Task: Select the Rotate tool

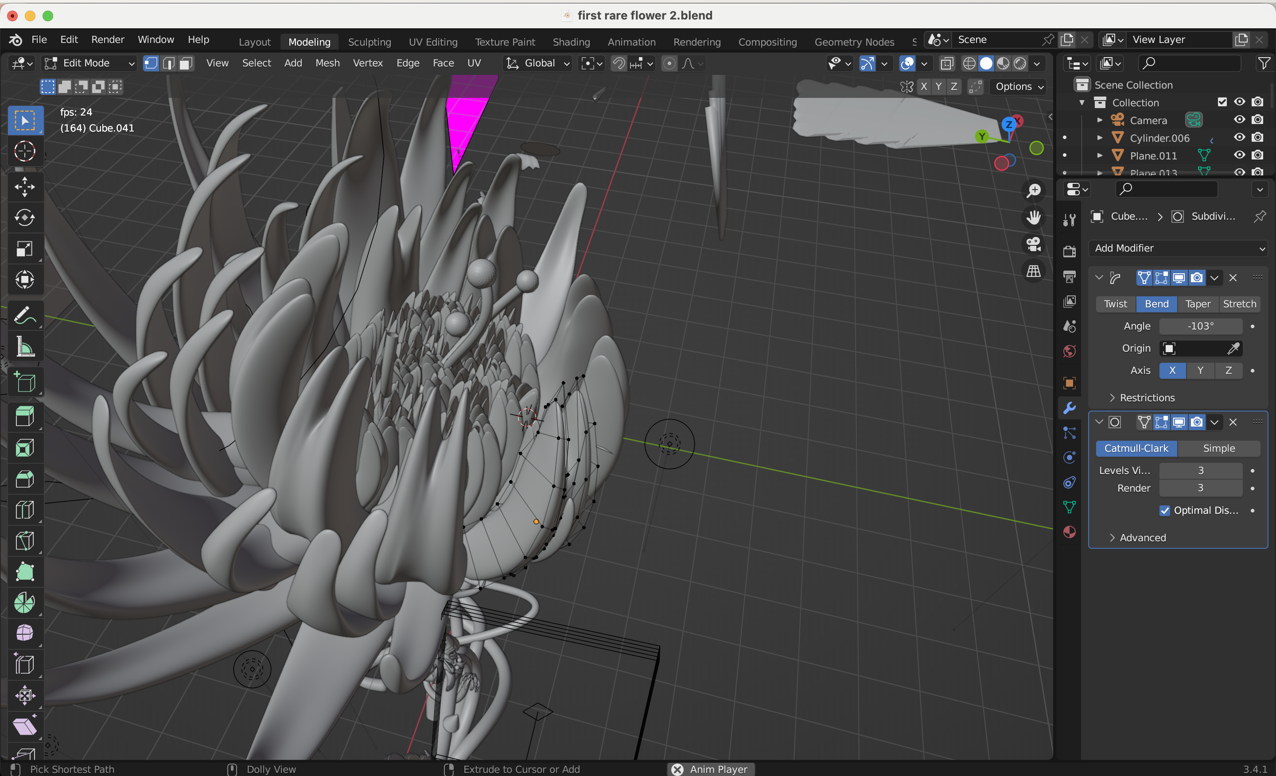Action: [24, 218]
